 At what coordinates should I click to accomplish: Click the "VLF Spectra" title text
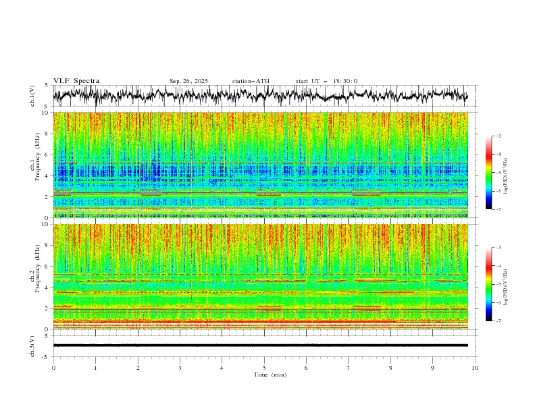pos(76,81)
